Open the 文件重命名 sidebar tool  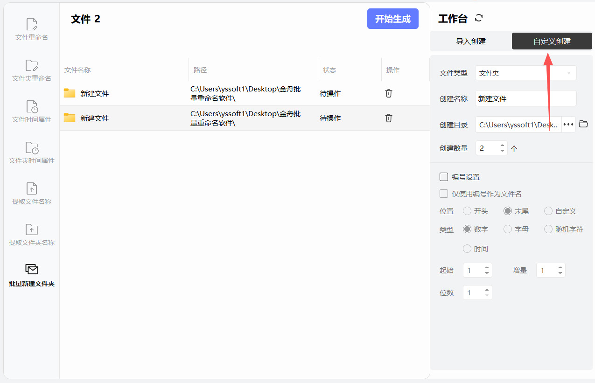32,29
